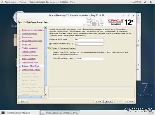Viewport: 155px width, 115px height.
Task: Switch to the oracle@localhost terminal in taskbar
Action: click(x=20, y=113)
